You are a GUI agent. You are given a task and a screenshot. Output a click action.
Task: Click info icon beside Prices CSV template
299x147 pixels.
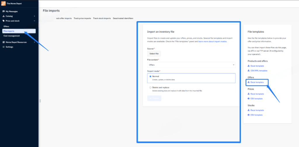tap(248, 99)
